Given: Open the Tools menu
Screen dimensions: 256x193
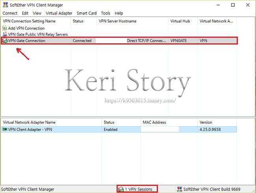Looking at the screenshot, I should [106, 13].
